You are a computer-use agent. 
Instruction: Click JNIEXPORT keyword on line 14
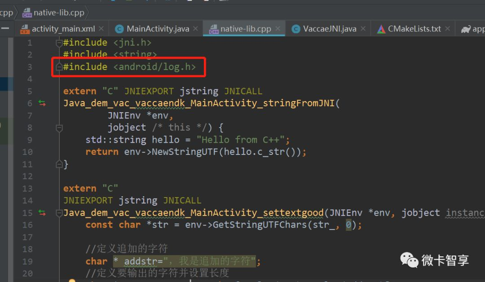click(x=88, y=200)
